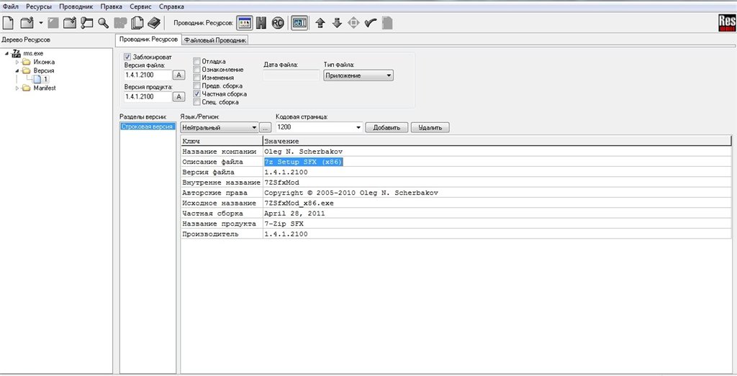Image resolution: width=737 pixels, height=376 pixels.
Task: Switch to hex view H icon
Action: pos(261,22)
